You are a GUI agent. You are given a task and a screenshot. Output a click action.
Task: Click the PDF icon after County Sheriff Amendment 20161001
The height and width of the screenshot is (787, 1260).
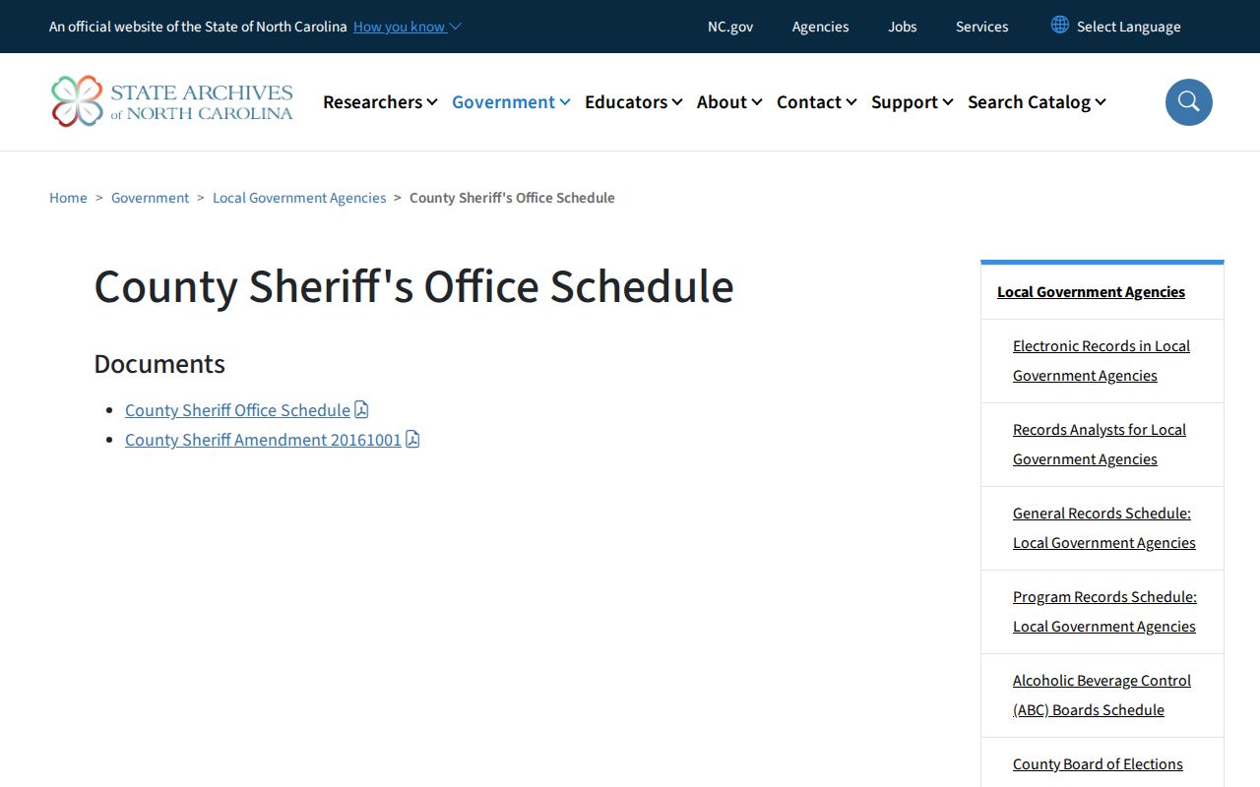click(x=412, y=440)
